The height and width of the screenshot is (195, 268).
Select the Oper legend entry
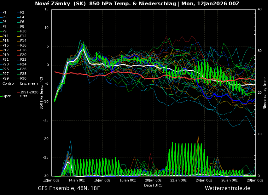click(x=6, y=96)
